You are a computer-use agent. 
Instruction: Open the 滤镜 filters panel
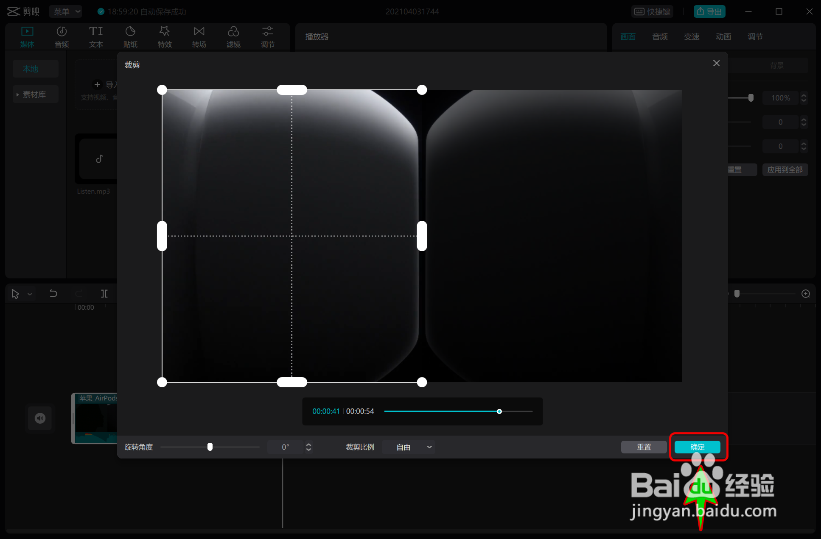pos(233,37)
